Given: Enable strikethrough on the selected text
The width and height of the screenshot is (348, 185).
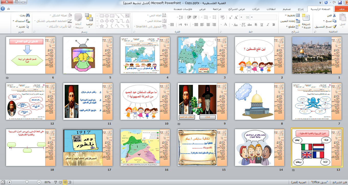Looking at the screenshot, I should point(250,25).
